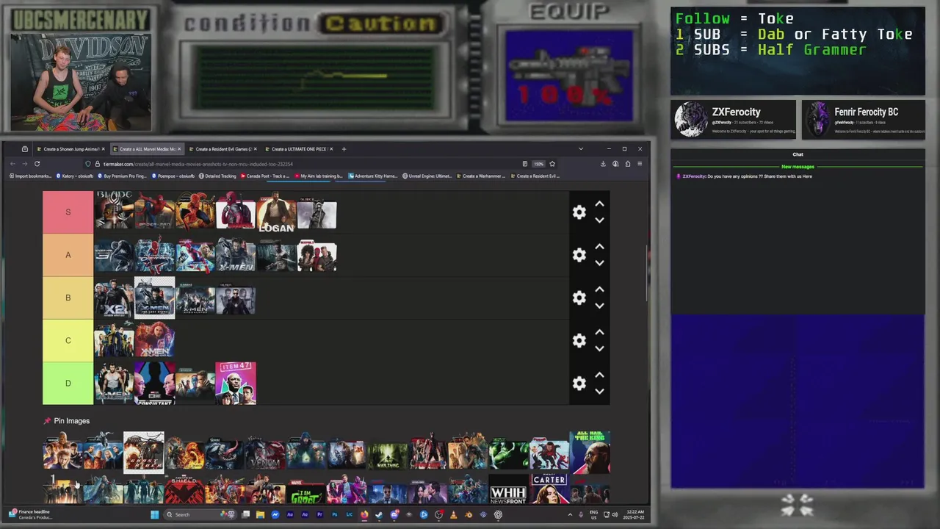940x529 pixels.
Task: Select the Item 47 poster in D tier
Action: [236, 383]
